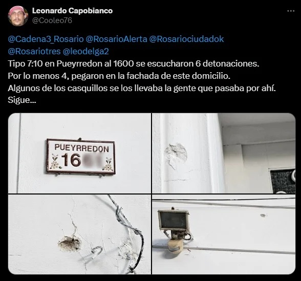Open the Leonardo Capobianco display name
This screenshot has height=281, width=301.
[72, 11]
